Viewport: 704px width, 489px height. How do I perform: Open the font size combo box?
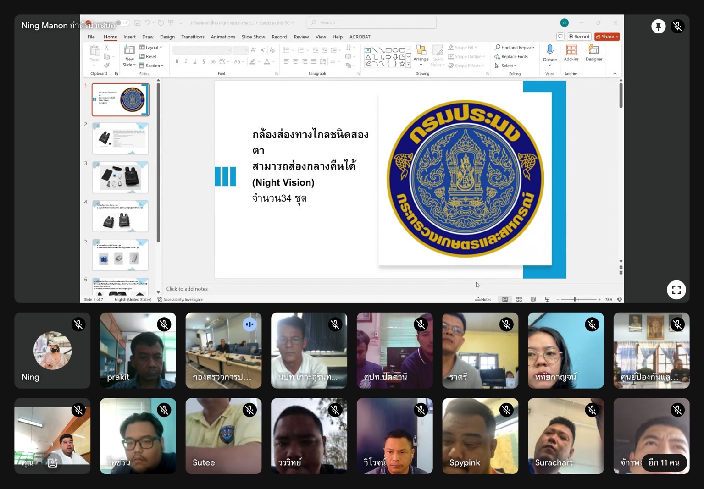[x=240, y=50]
